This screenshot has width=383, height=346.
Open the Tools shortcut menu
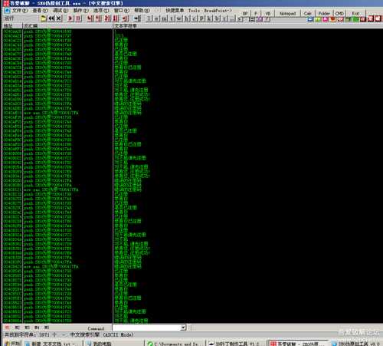pos(194,11)
